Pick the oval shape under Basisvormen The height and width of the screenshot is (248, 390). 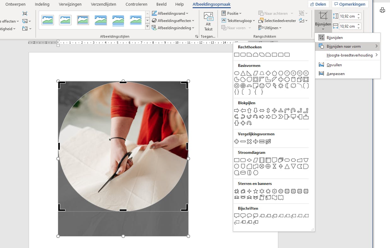(x=237, y=73)
